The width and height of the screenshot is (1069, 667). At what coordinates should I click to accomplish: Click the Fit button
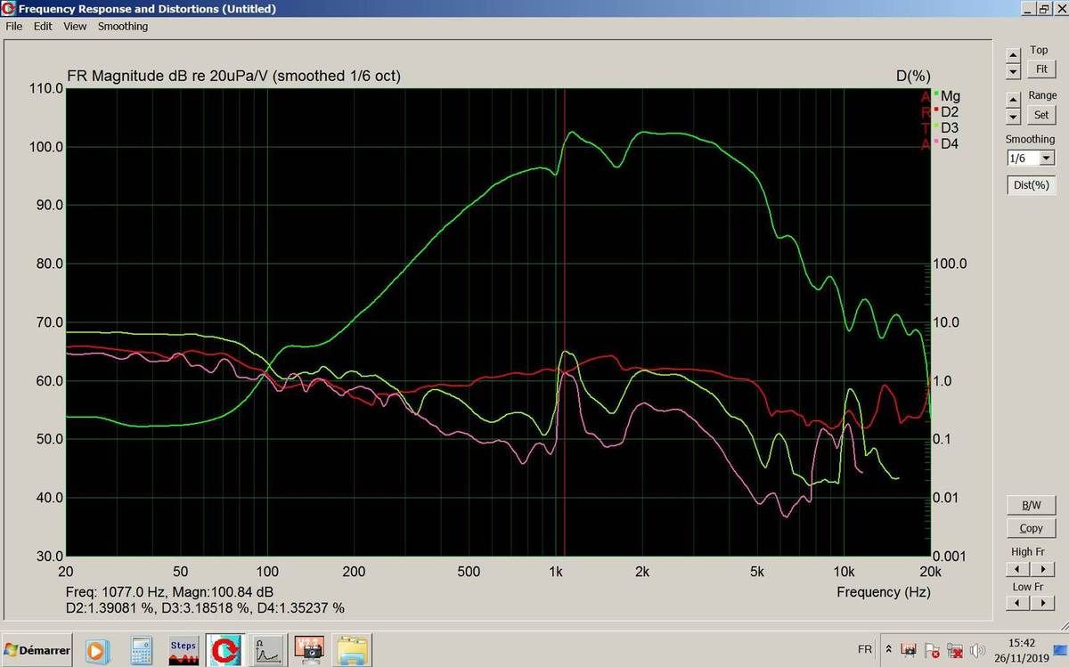click(x=1040, y=69)
